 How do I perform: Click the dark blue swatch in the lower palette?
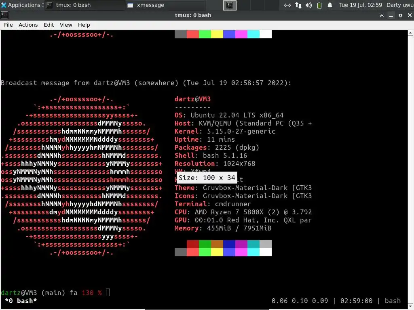229,244
